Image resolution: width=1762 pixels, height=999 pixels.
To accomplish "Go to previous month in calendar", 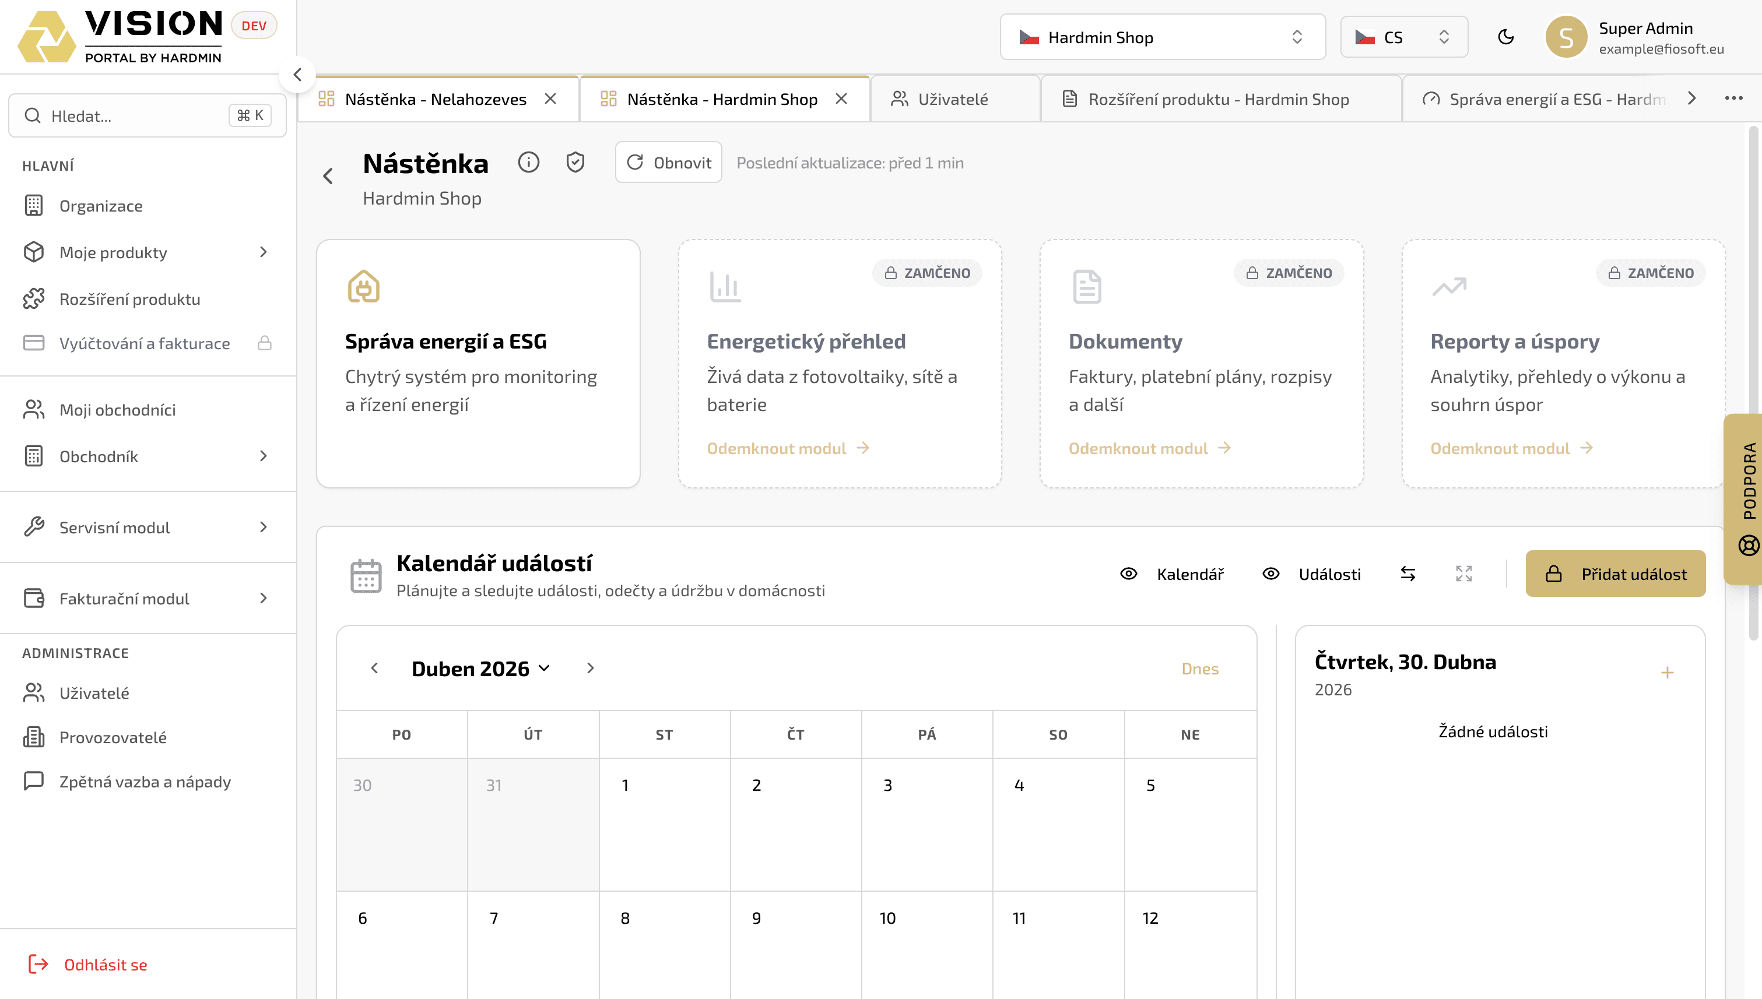I will [x=374, y=669].
